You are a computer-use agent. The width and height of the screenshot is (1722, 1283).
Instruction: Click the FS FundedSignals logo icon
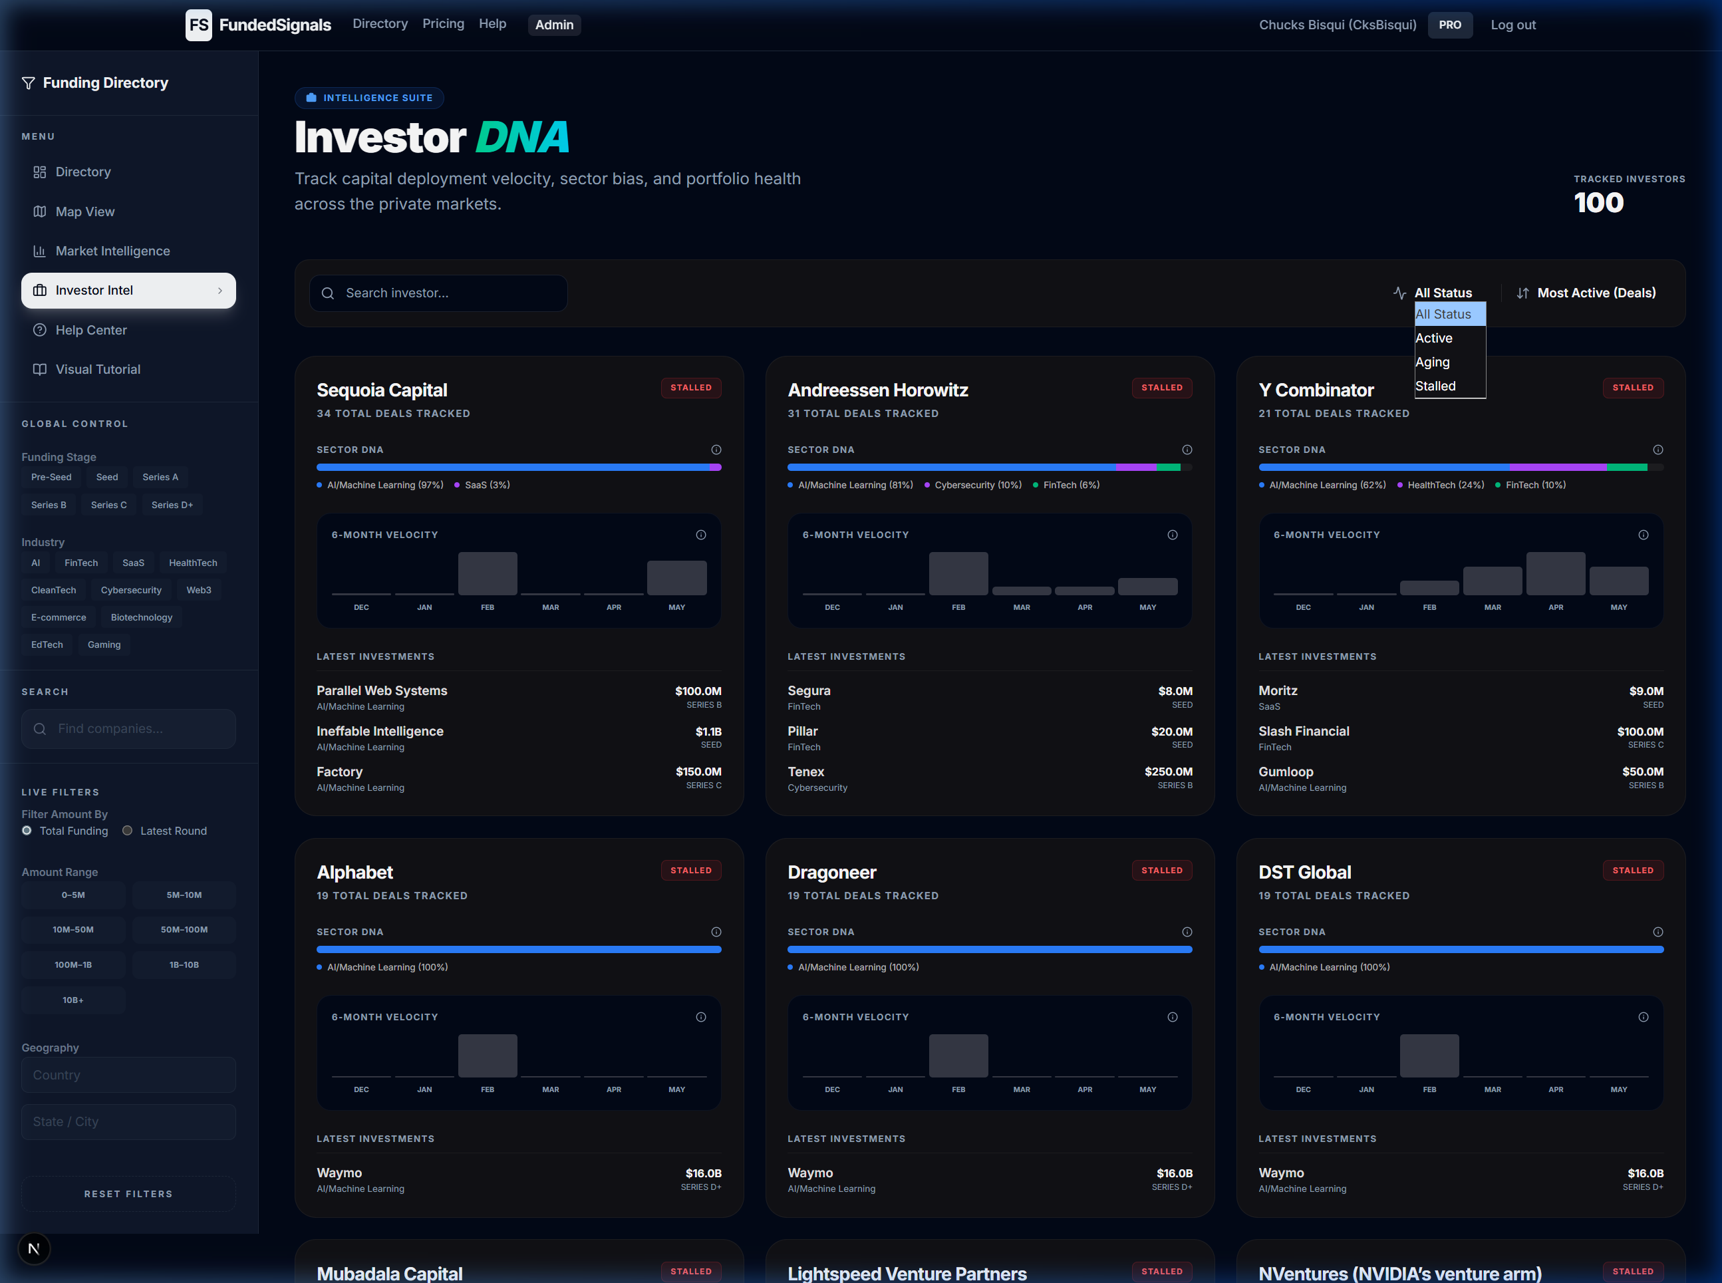point(198,25)
